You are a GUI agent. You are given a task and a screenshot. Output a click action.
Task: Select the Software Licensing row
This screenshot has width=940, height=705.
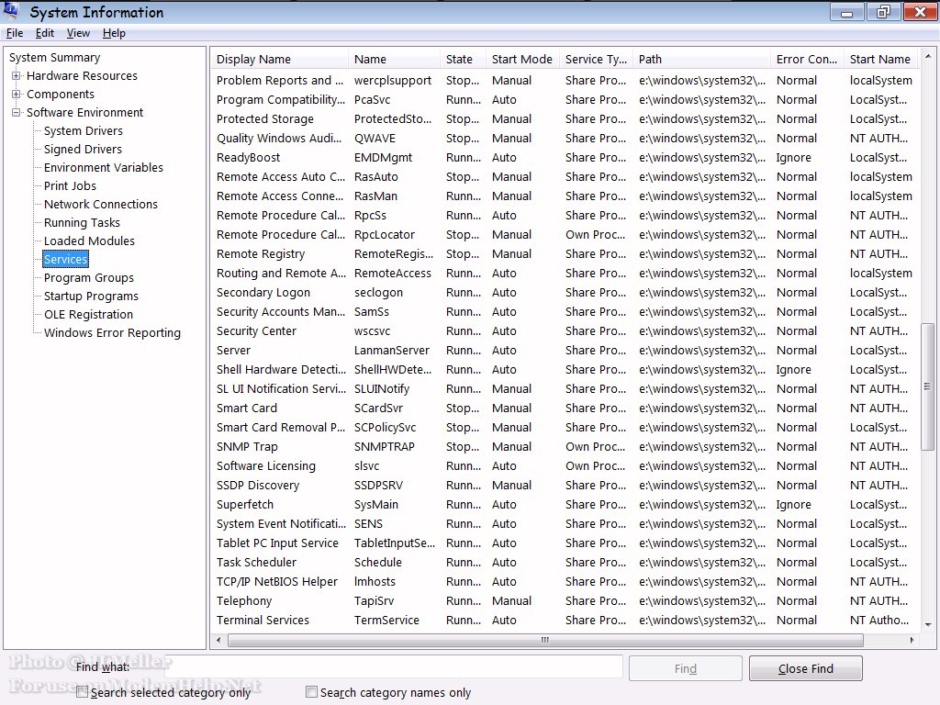pyautogui.click(x=565, y=465)
